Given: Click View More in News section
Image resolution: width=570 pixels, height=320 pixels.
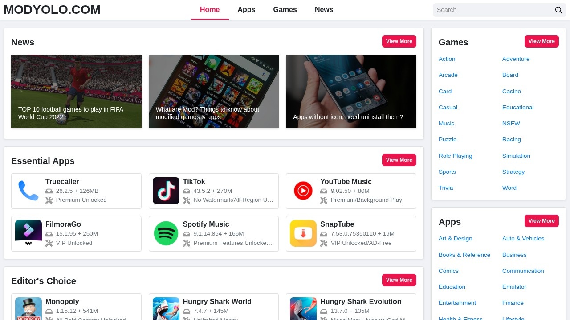Looking at the screenshot, I should pyautogui.click(x=399, y=41).
